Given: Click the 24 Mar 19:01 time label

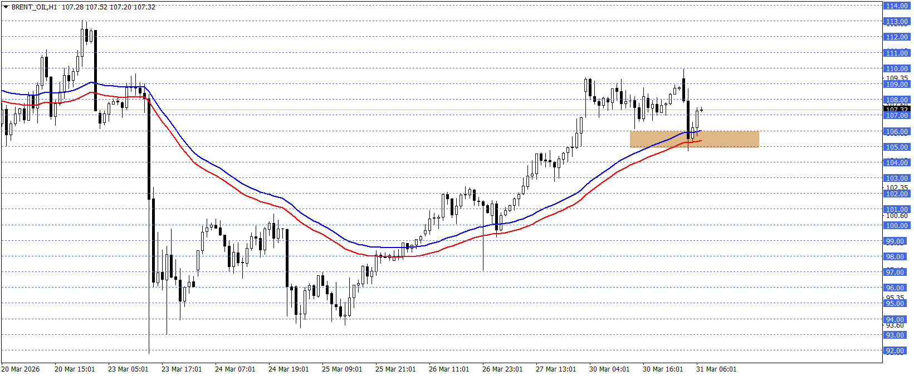Looking at the screenshot, I should point(289,369).
